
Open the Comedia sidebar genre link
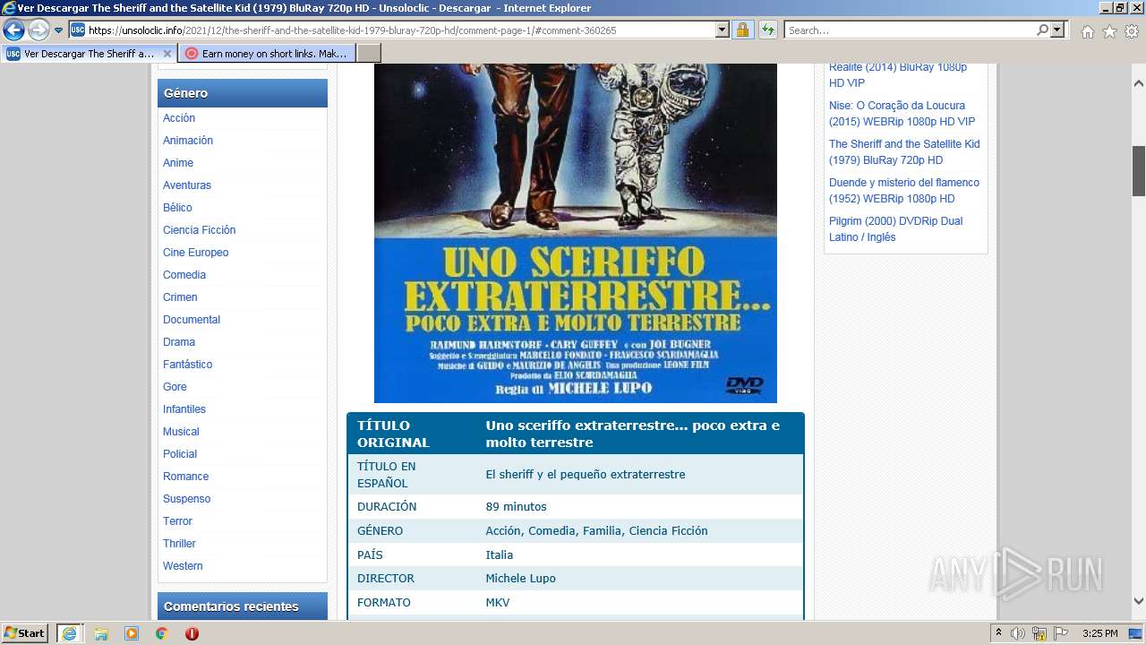(184, 275)
